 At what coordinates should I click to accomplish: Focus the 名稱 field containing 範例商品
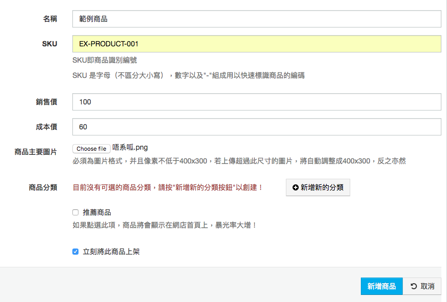[256, 19]
